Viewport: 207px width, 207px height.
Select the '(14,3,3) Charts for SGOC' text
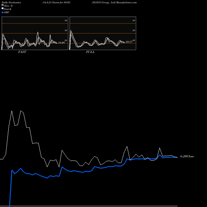coord(56,2)
